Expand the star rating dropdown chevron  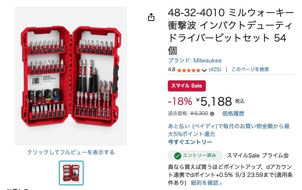click(x=204, y=70)
